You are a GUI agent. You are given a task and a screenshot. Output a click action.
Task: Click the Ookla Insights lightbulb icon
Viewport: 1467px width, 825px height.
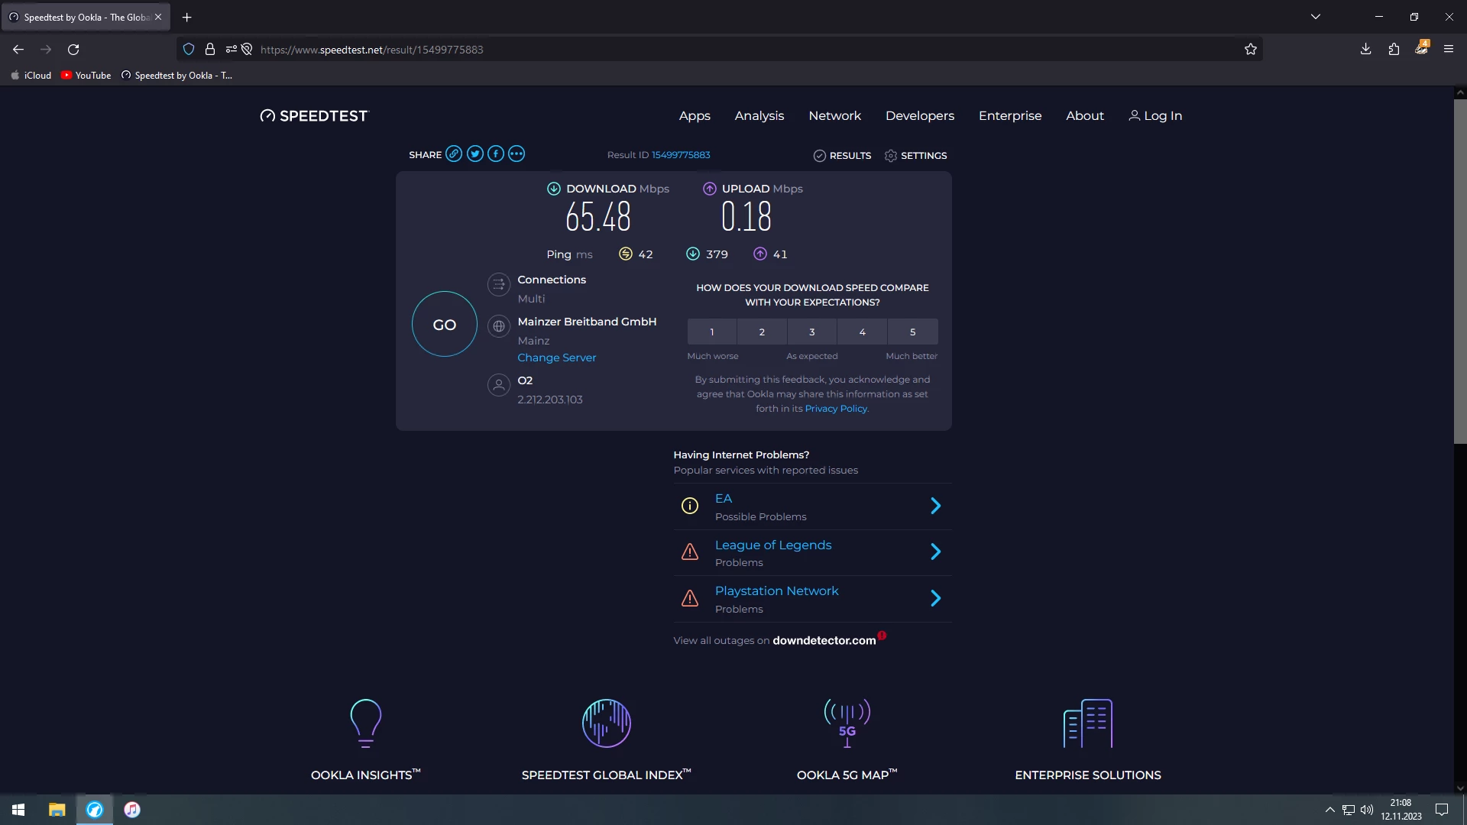tap(365, 723)
